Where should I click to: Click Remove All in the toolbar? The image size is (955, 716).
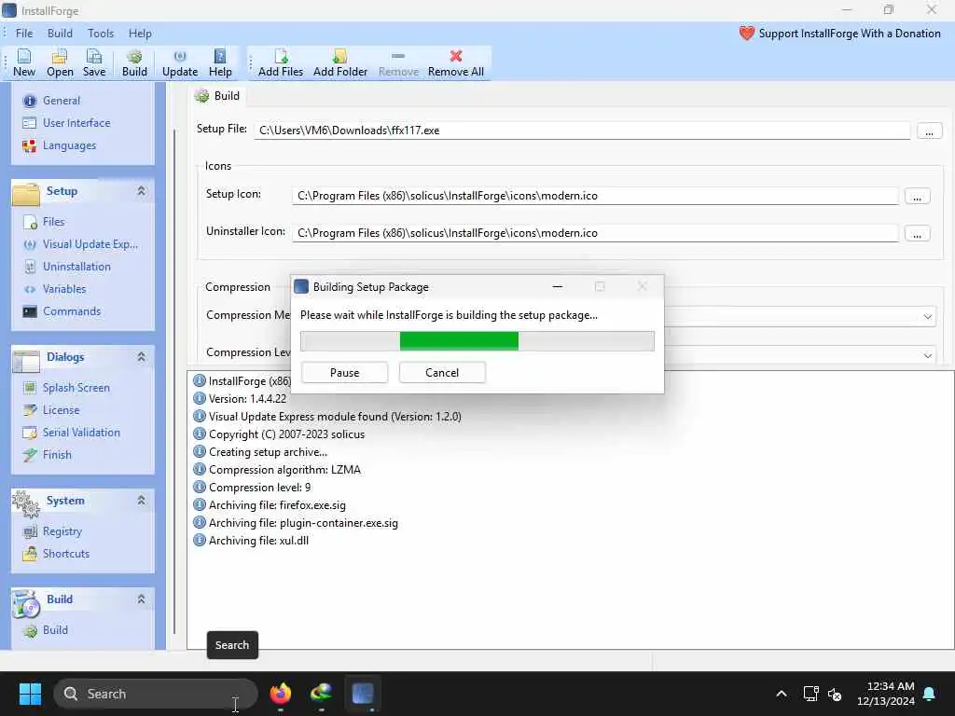455,62
